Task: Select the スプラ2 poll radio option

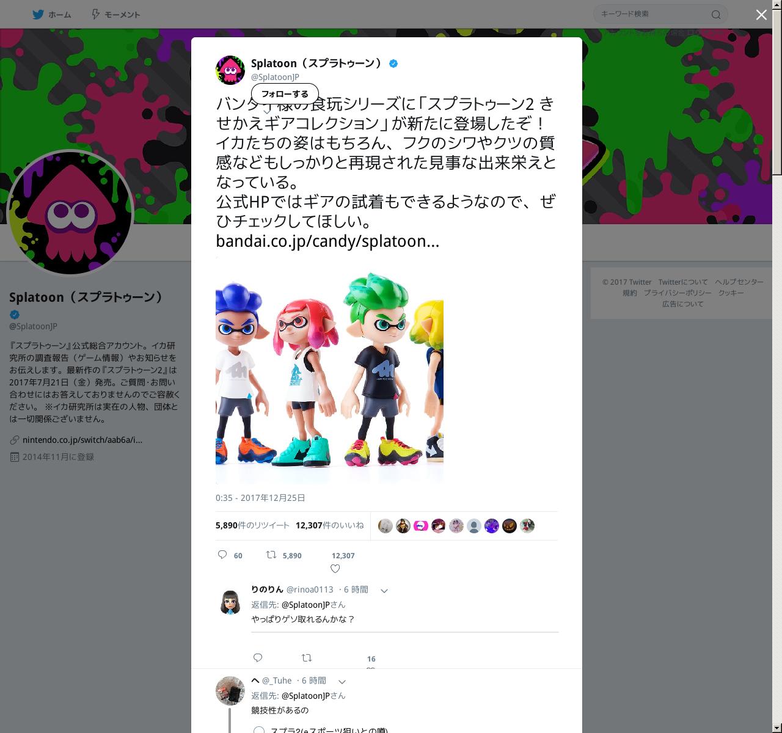Action: coord(259,730)
